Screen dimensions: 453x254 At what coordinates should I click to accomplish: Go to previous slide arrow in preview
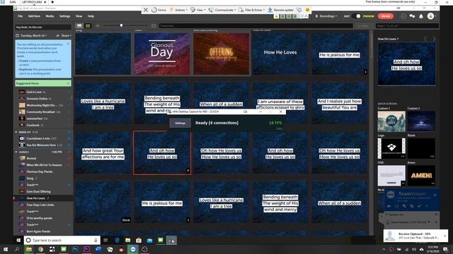tap(425, 39)
